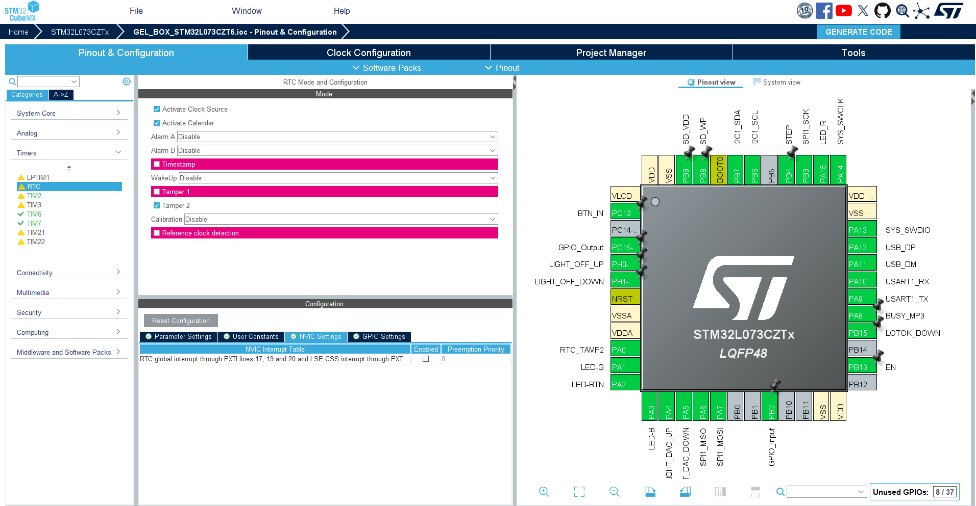Open the Facebook icon link

coord(824,11)
